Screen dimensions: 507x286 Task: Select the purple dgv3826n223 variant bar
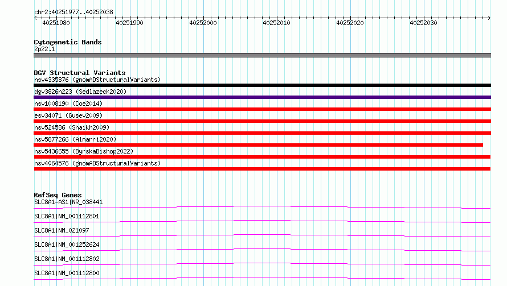coord(262,97)
